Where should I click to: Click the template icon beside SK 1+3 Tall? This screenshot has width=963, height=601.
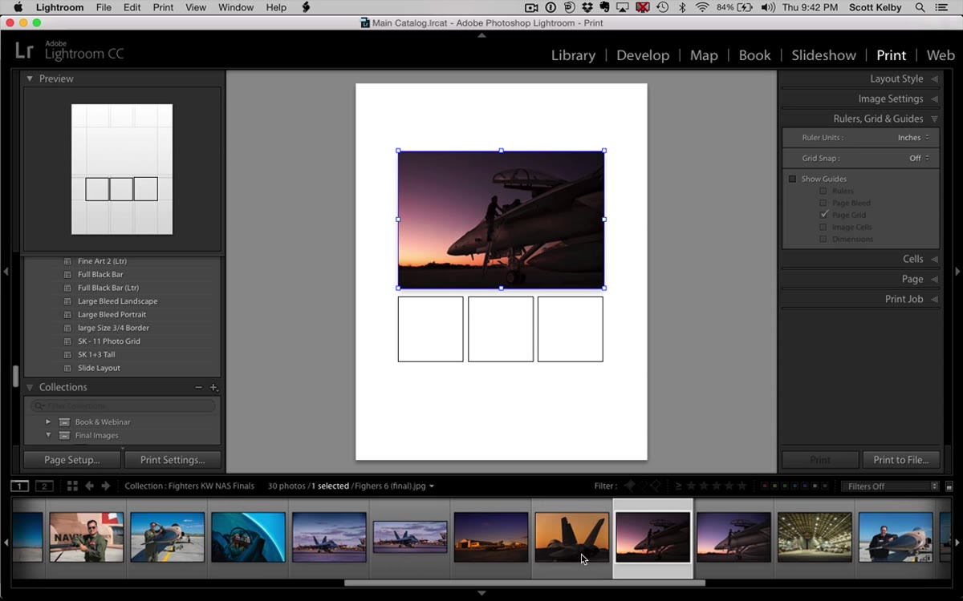coord(67,355)
